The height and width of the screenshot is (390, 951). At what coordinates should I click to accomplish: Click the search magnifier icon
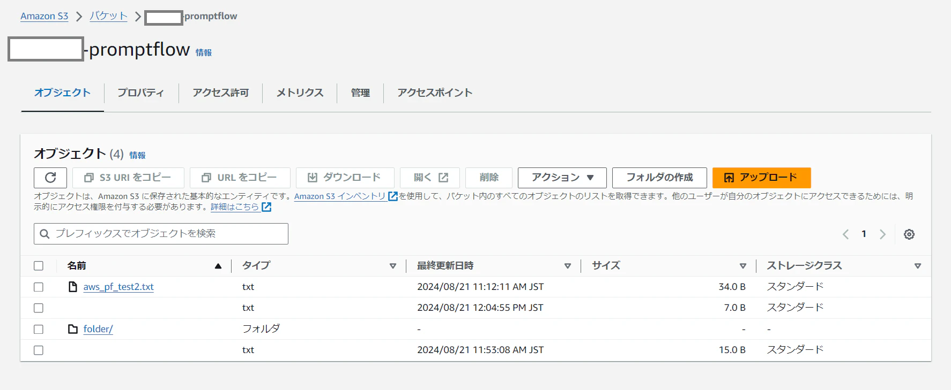[x=45, y=234]
